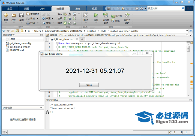
Task: Click the help question mark icon
Action: pos(142,8)
